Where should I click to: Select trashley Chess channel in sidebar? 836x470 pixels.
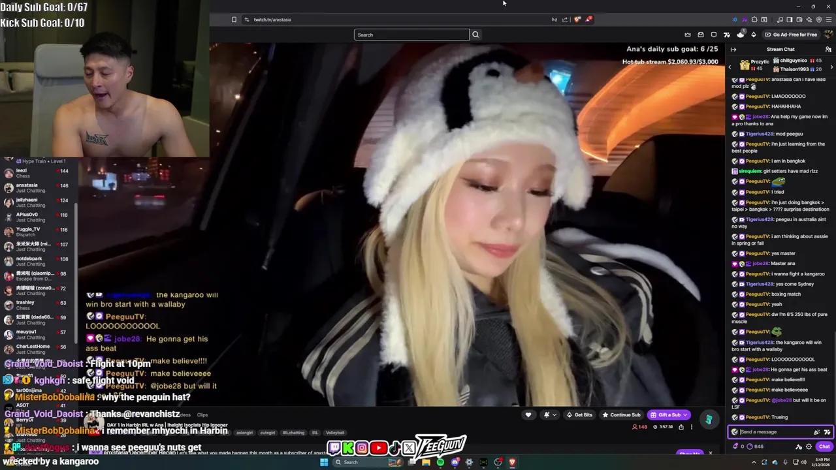(x=39, y=305)
